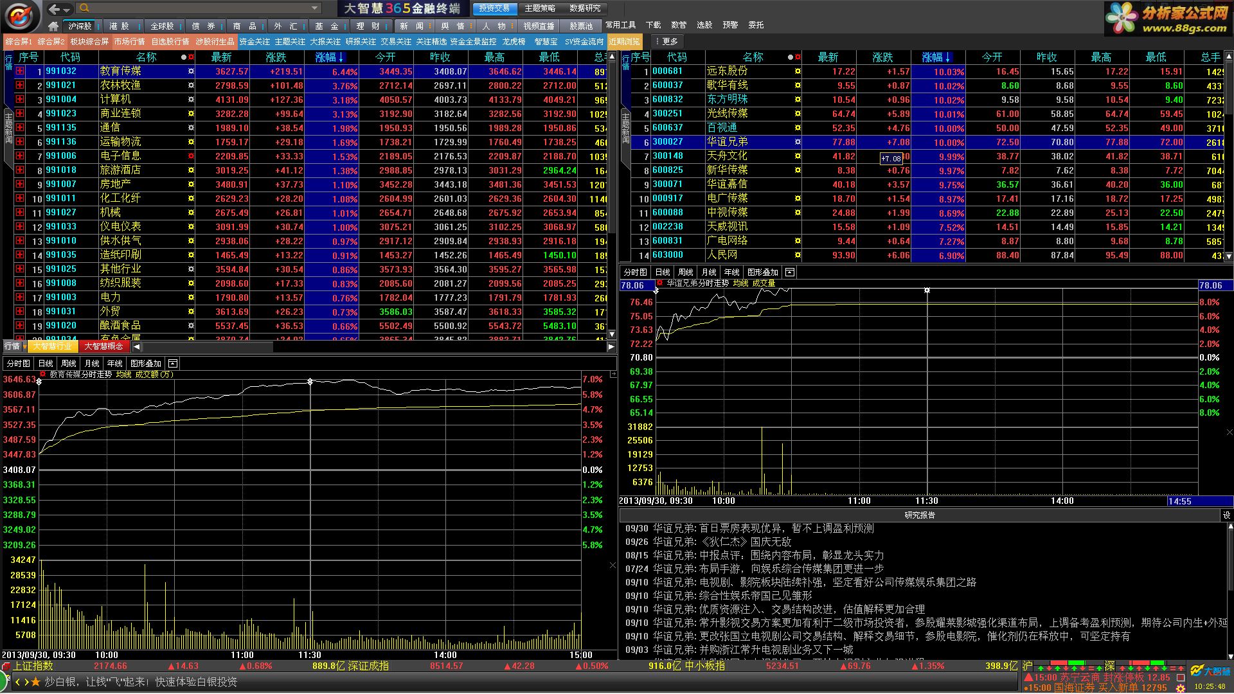Click the settings gear icon in bottom-right ticker

(x=1181, y=688)
